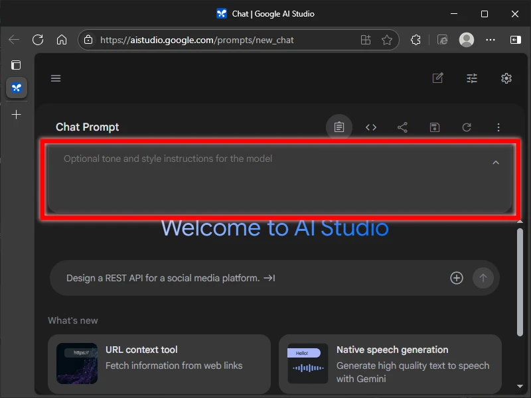Viewport: 531px width, 398px height.
Task: Click the browser back arrow
Action: coord(14,40)
